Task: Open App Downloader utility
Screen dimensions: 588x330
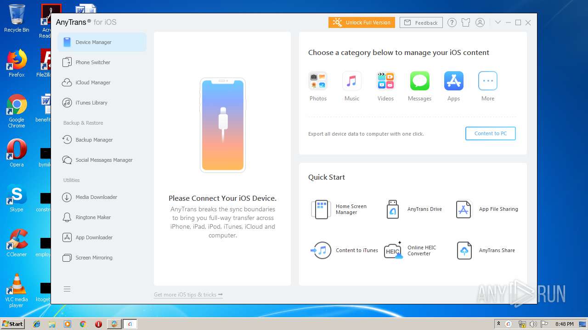Action: coord(102,237)
